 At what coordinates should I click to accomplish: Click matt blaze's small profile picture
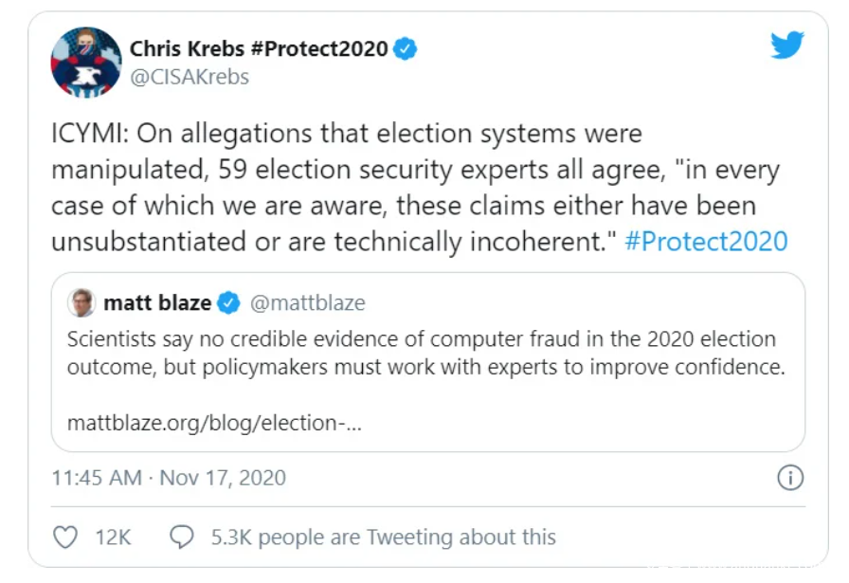click(x=82, y=302)
